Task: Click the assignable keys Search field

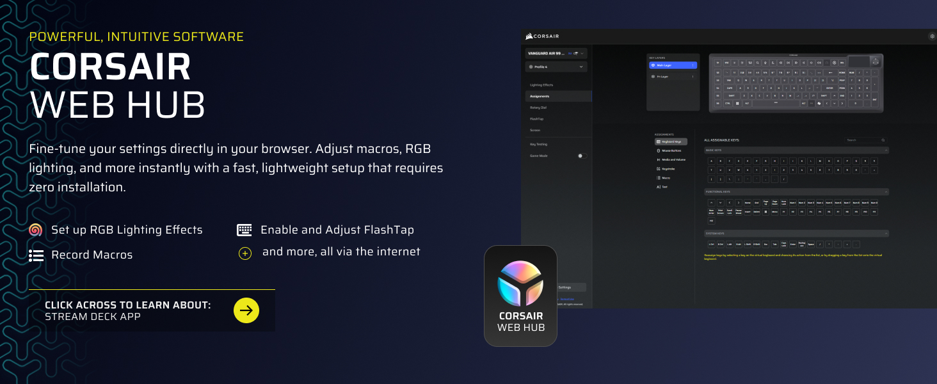Action: pos(865,140)
